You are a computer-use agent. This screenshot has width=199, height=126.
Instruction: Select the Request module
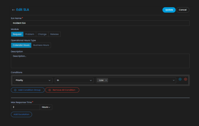pos(17,34)
